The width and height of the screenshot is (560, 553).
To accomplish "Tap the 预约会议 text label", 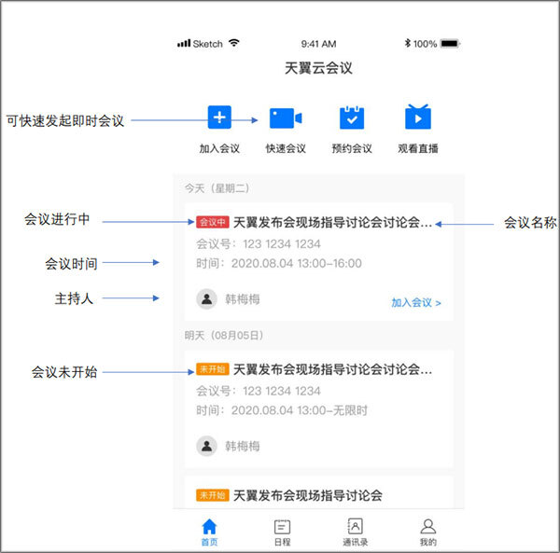I will (352, 148).
